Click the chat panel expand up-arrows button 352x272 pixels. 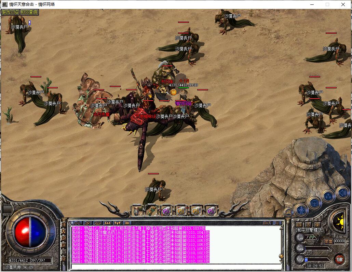tap(78, 223)
